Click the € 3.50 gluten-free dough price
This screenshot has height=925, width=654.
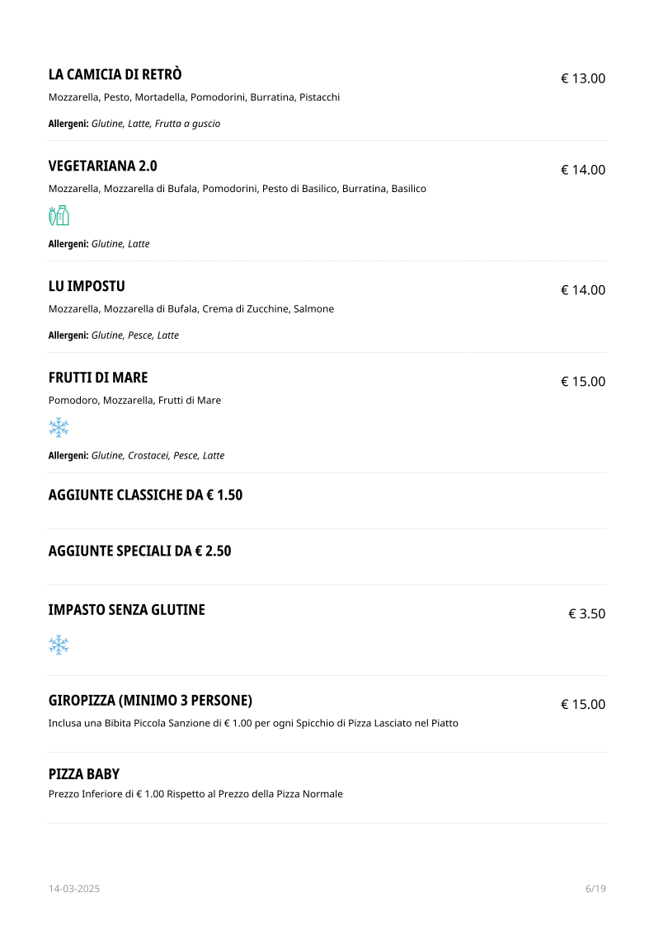coord(586,614)
